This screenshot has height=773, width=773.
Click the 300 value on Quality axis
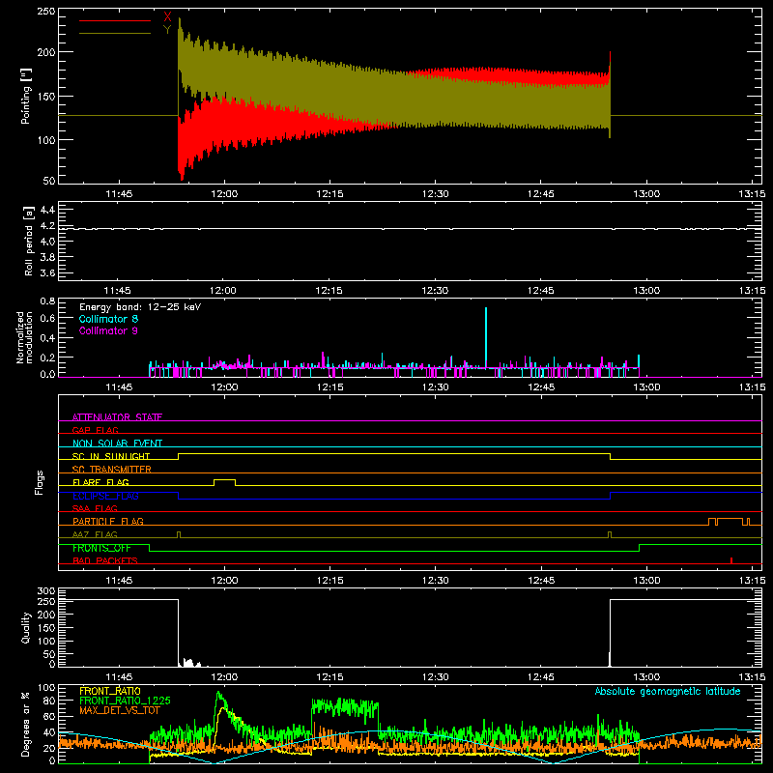tap(46, 591)
